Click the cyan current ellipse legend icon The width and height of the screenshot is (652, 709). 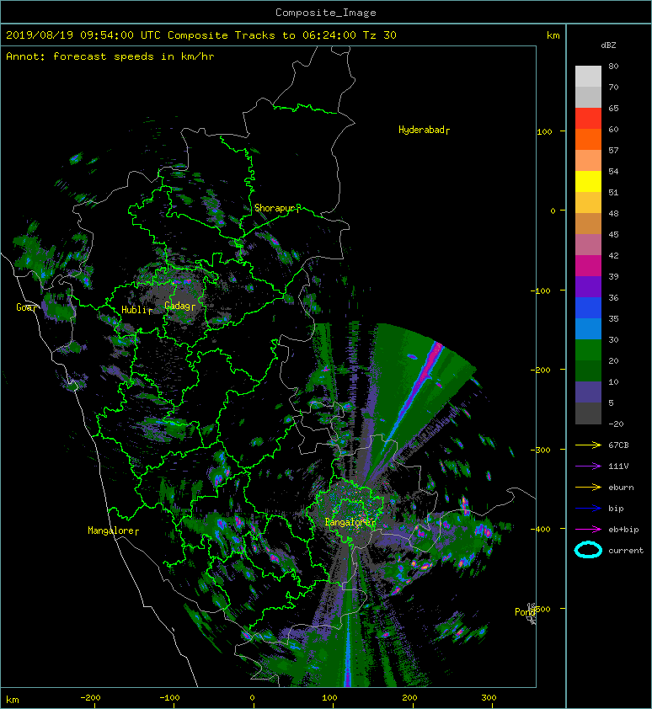pyautogui.click(x=588, y=551)
